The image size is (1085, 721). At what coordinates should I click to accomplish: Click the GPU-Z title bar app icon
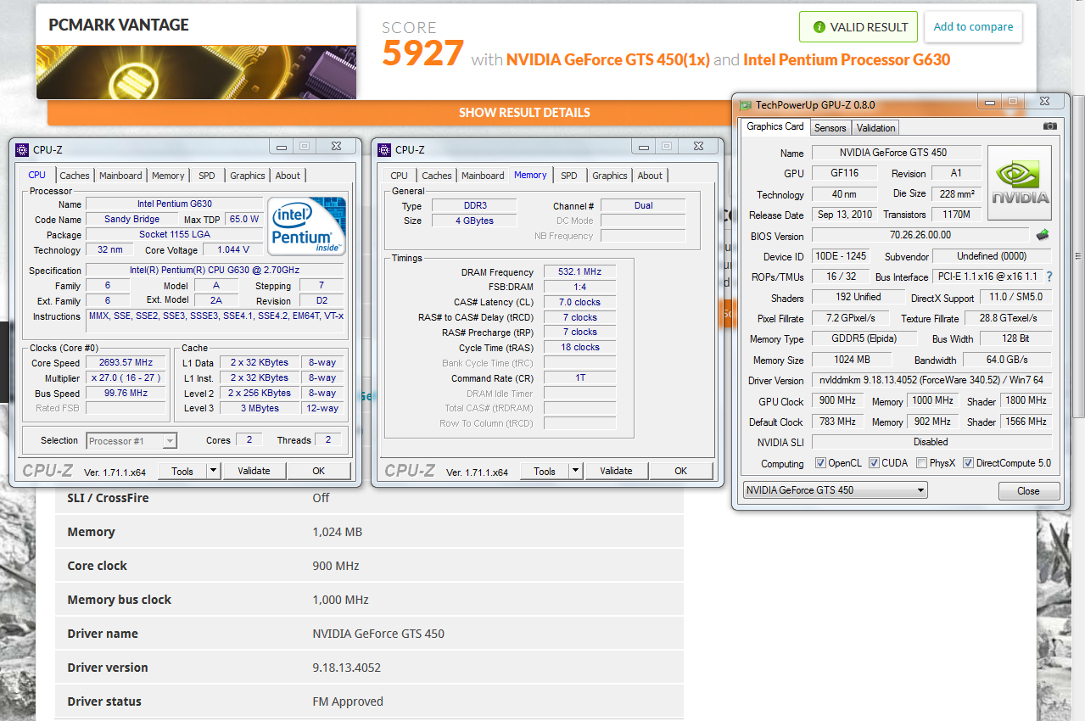746,105
